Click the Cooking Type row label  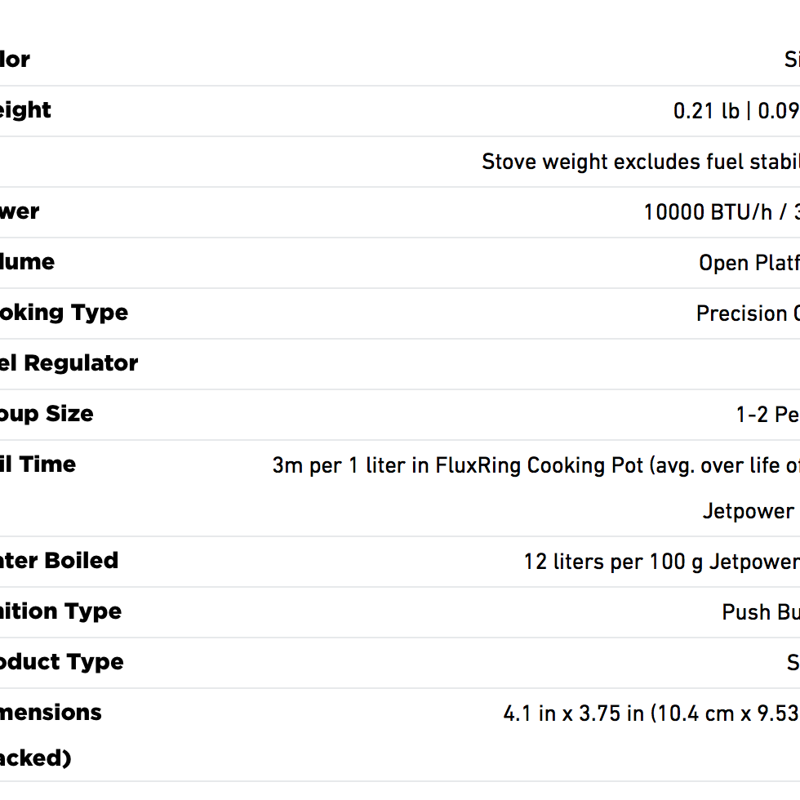point(64,313)
